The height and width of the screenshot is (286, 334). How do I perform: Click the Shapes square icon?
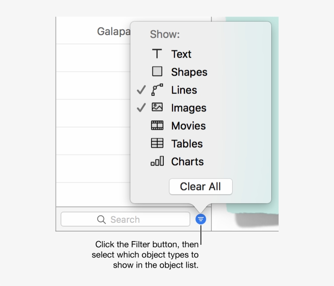click(157, 71)
